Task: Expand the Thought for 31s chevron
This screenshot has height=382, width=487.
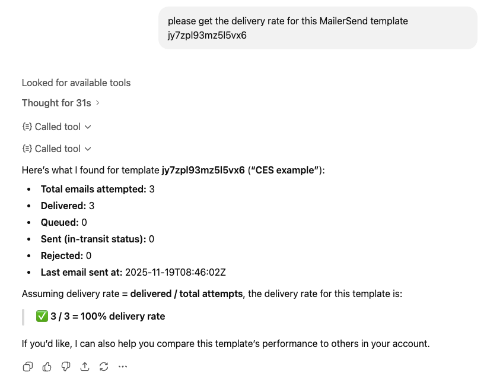Action: pos(98,103)
